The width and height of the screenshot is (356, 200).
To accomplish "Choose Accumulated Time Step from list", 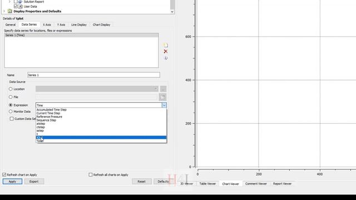I will click(101, 110).
